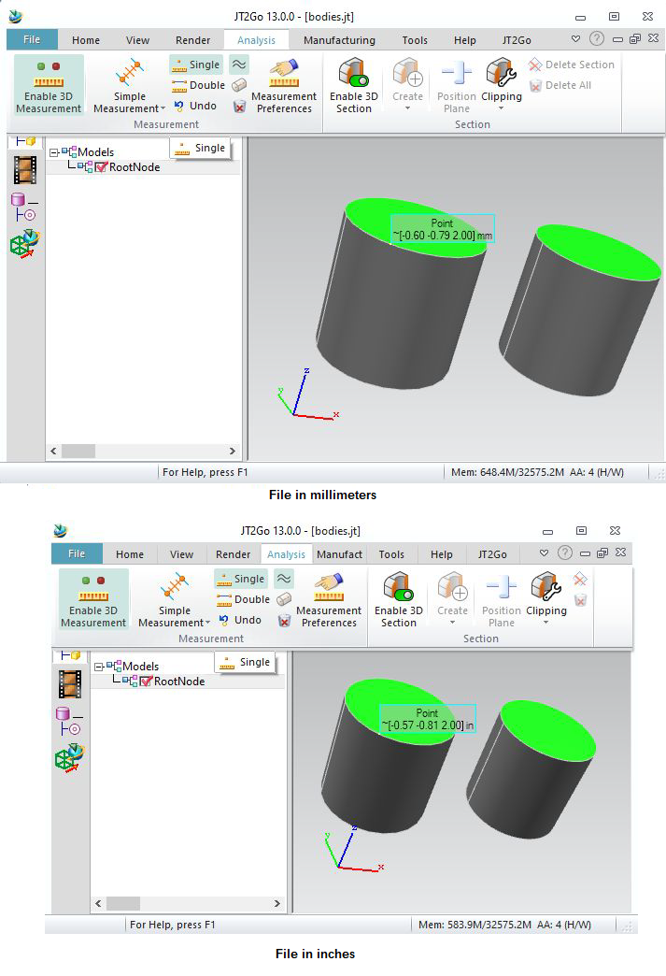This screenshot has height=976, width=666.
Task: Toggle Single measurement mode in the inches window ribbon
Action: pos(240,579)
